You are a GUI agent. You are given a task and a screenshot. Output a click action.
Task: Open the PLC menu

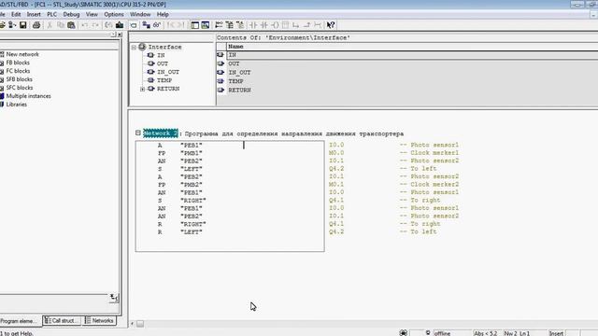coord(52,15)
